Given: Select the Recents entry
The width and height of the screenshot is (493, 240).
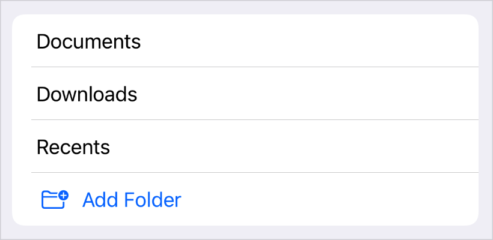Looking at the screenshot, I should click(245, 146).
